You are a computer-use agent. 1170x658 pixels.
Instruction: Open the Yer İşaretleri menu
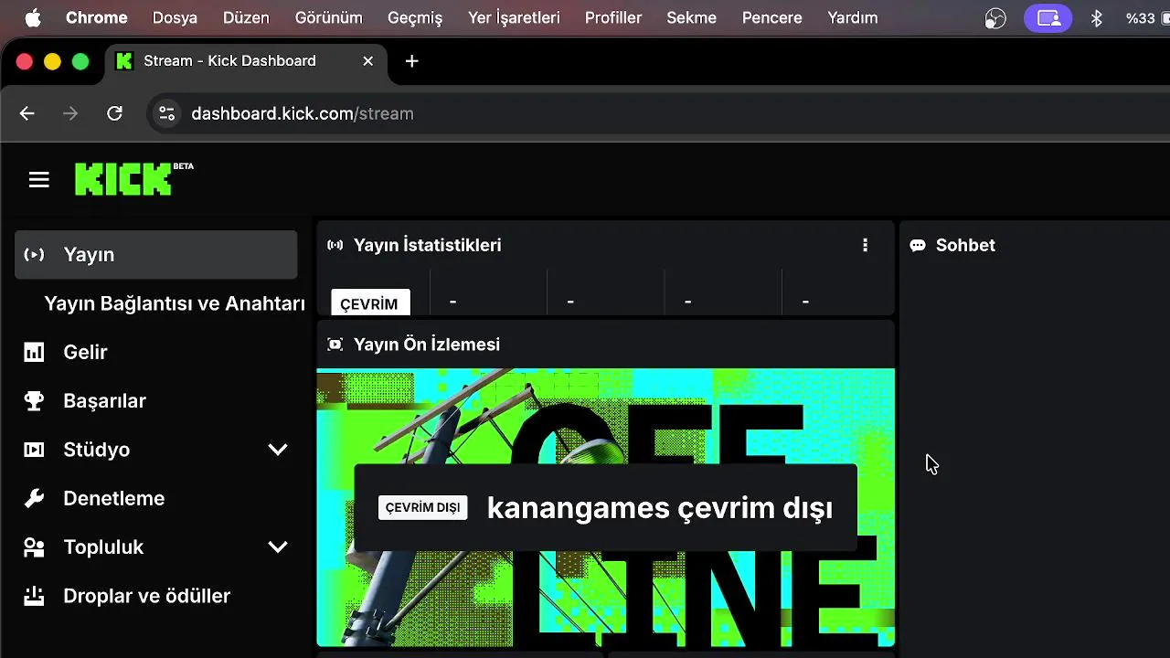514,17
